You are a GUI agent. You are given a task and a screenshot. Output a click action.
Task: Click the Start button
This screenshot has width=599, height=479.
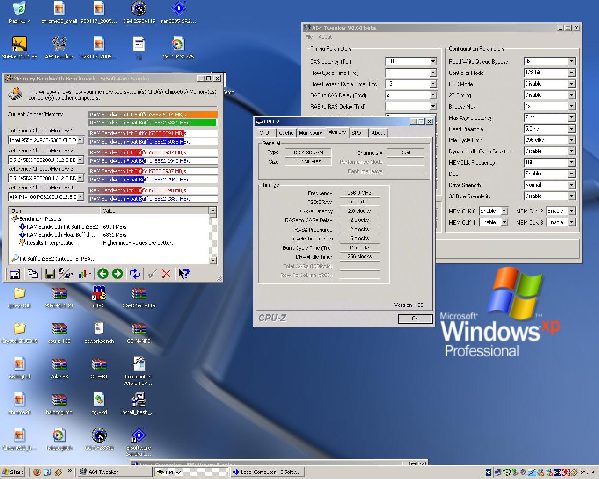click(x=13, y=472)
